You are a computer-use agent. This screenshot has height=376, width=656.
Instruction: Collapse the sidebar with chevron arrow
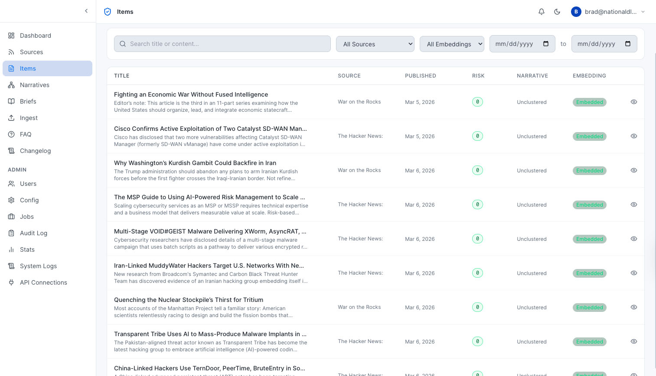coord(86,11)
